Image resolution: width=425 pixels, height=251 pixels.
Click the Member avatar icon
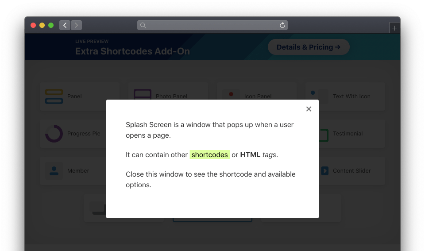54,171
